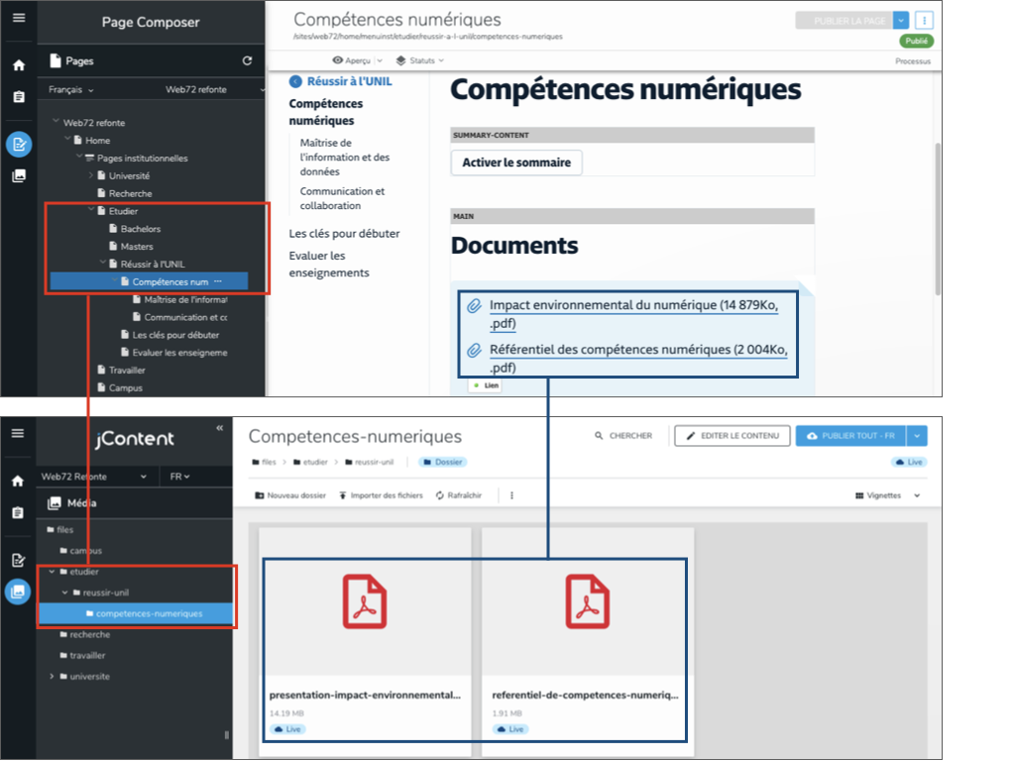Viewport: 1015px width, 761px height.
Task: Select the referentiel-de-competences PDF thumbnail
Action: click(587, 614)
